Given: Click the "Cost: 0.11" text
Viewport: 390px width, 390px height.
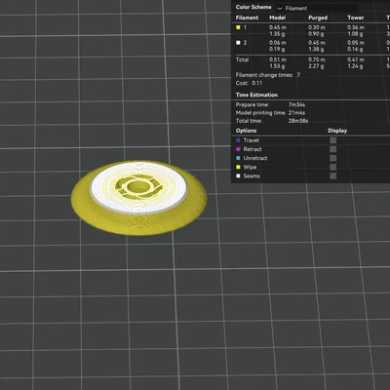Looking at the screenshot, I should [249, 83].
